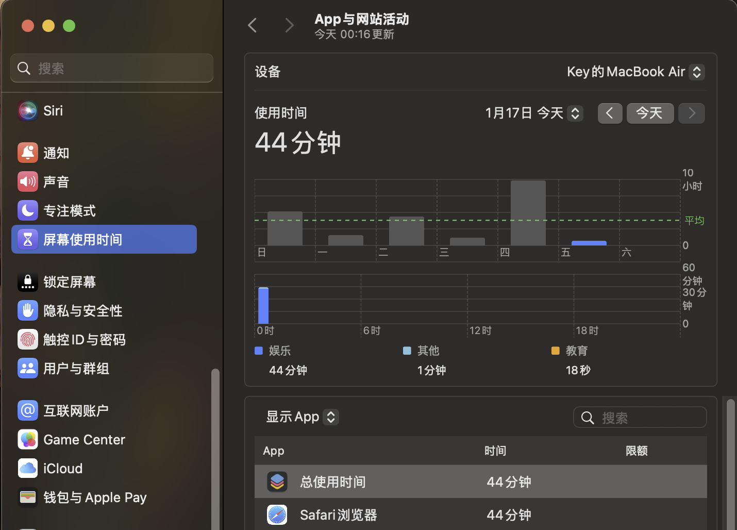This screenshot has height=530, width=737.
Task: Open the 1月17日 今天 date dropdown
Action: 533,113
